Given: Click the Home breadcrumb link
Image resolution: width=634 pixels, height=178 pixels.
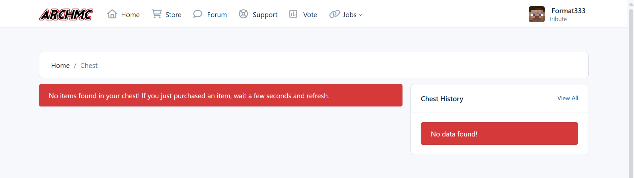Looking at the screenshot, I should (x=60, y=66).
